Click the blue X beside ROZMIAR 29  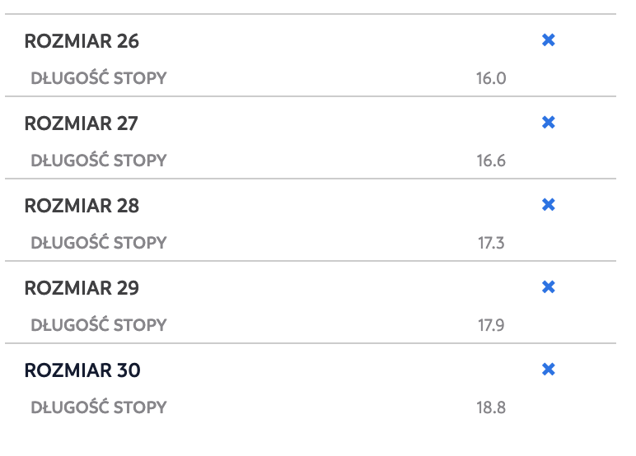tap(549, 287)
